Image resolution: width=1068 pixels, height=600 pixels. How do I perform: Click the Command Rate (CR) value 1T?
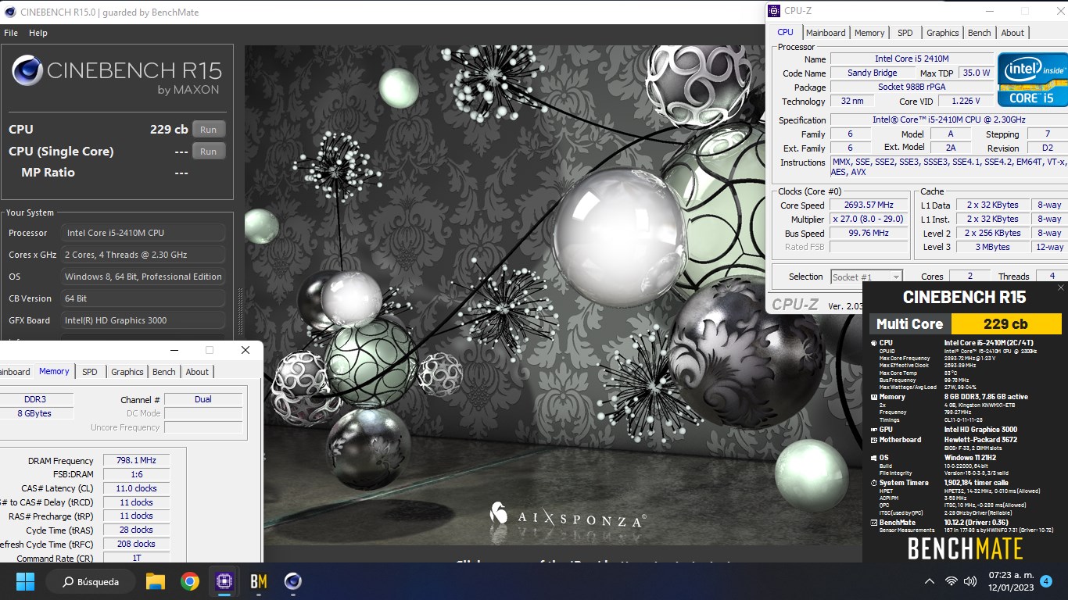point(135,559)
